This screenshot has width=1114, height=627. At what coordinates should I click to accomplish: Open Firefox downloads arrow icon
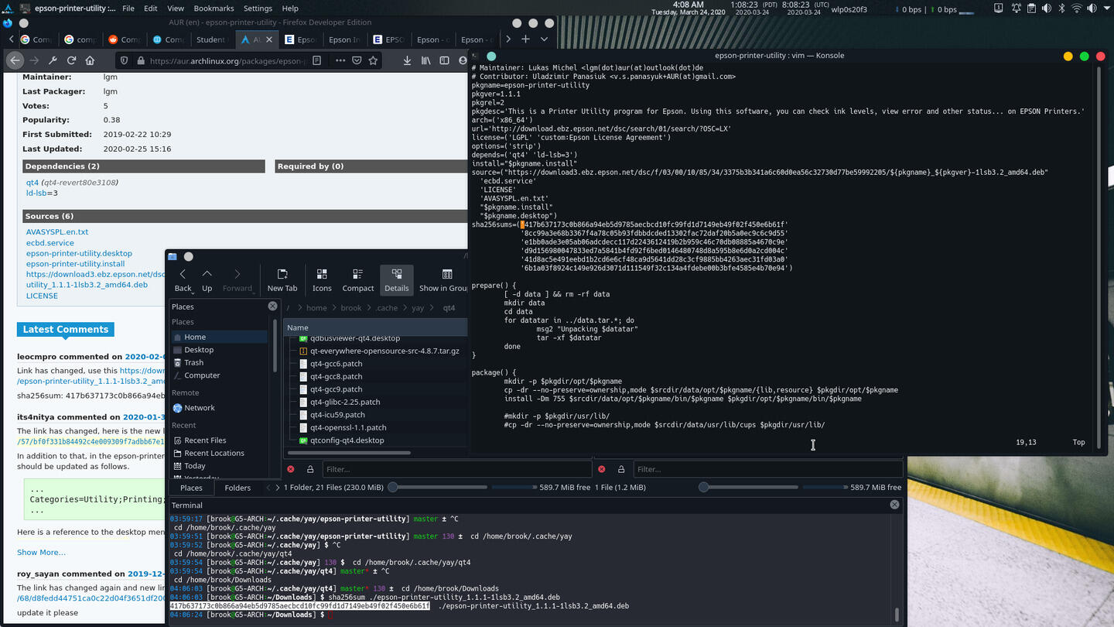point(408,60)
